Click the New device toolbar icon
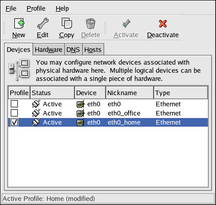216x205 pixels. [x=19, y=23]
